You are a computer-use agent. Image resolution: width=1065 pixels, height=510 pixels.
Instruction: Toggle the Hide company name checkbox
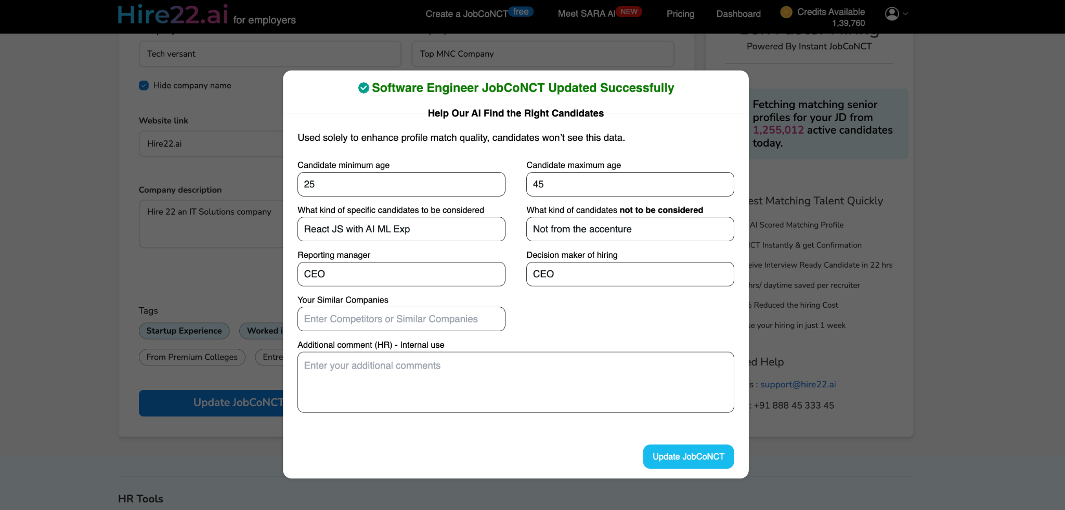[x=144, y=86]
